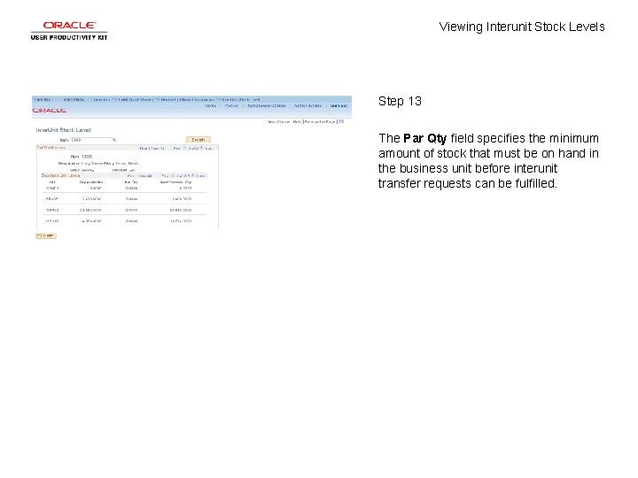
Task: Click the Oracle logo in app header
Action: click(50, 111)
